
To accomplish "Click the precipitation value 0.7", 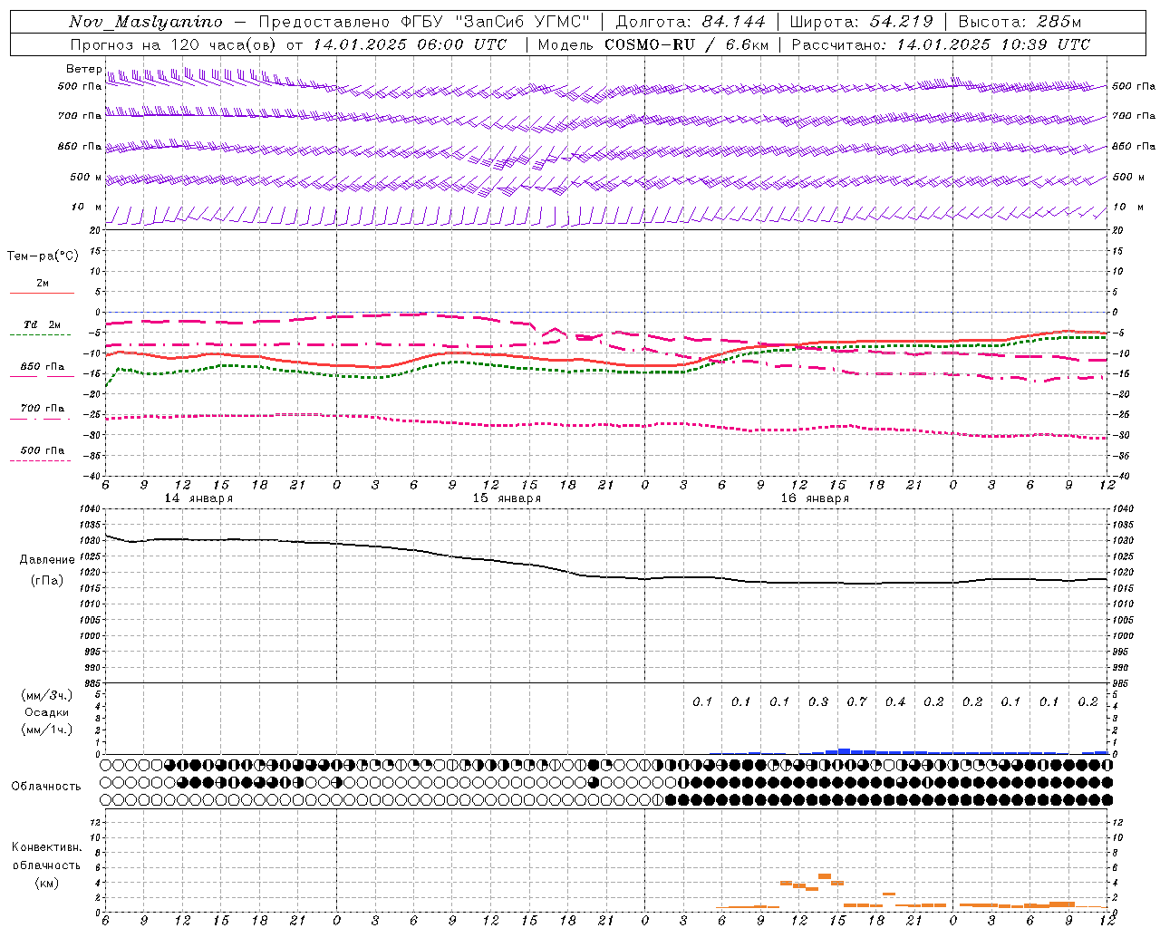I will [856, 702].
